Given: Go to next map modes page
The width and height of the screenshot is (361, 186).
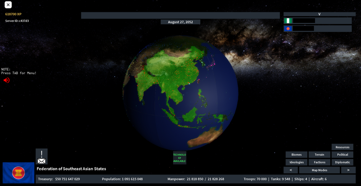Looking at the screenshot, I should (x=348, y=170).
